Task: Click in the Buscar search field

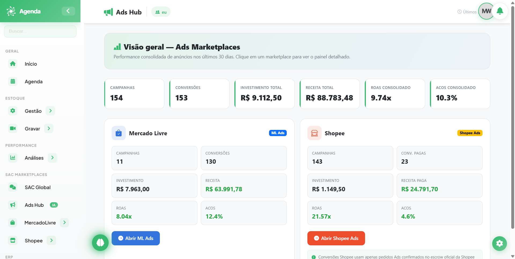Action: coord(40,31)
